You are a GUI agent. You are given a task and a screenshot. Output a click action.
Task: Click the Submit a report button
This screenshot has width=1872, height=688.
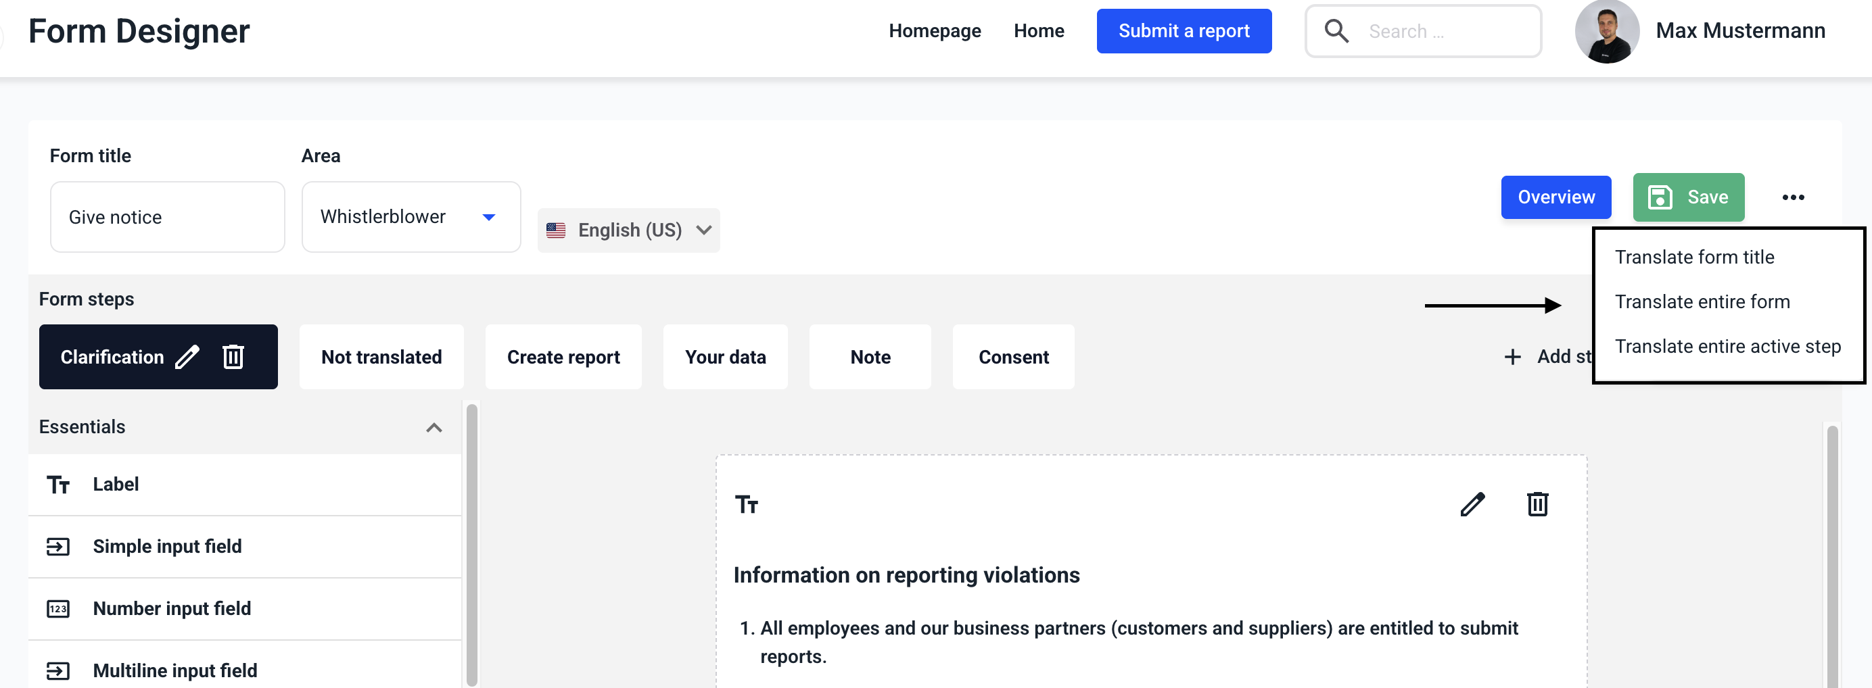point(1183,31)
